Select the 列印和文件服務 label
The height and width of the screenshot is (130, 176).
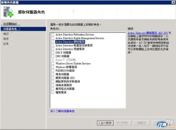pos(65,71)
